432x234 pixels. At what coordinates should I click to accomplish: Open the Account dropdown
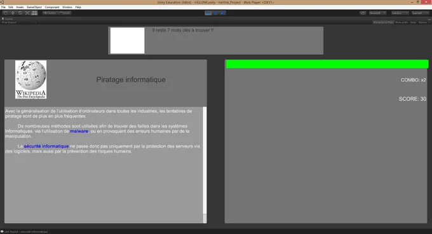378,13
